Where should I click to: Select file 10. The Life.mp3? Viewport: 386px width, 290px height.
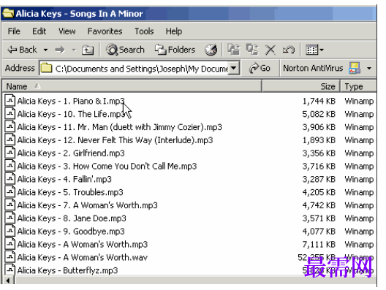[71, 114]
